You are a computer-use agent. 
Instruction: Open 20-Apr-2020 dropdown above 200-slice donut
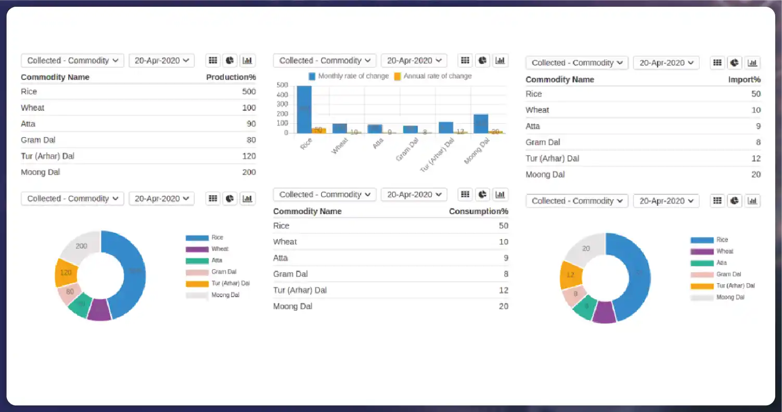point(161,198)
